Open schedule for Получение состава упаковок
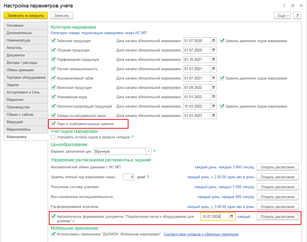The height and width of the screenshot is (242, 307). (277, 187)
